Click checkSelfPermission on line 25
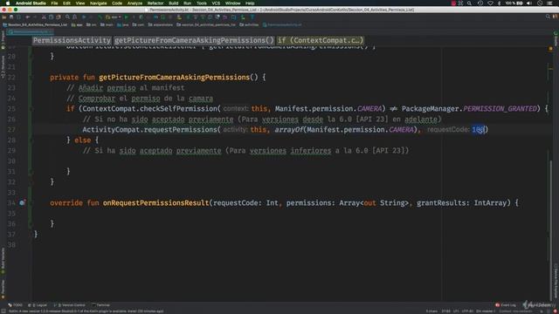This screenshot has height=314, width=559. (178, 108)
